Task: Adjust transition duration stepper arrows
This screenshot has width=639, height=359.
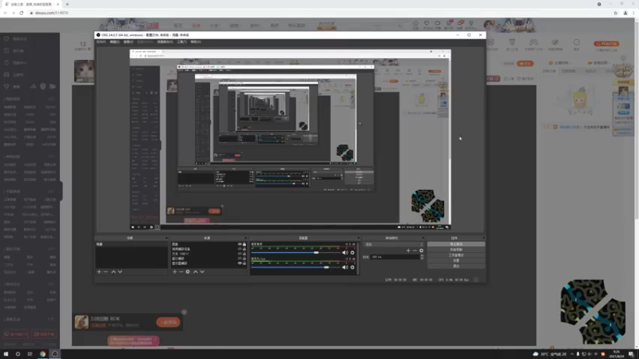Action: point(422,257)
